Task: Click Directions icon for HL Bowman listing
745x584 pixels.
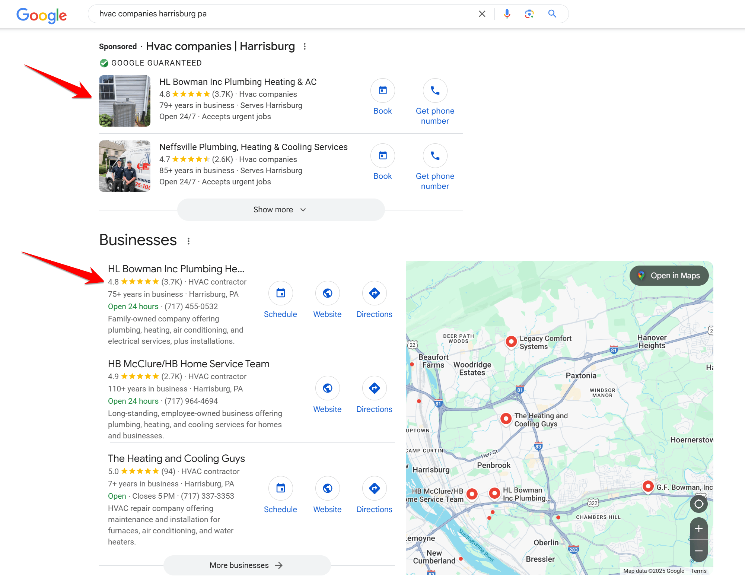Action: point(375,293)
